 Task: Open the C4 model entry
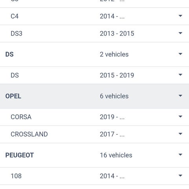(x=15, y=16)
